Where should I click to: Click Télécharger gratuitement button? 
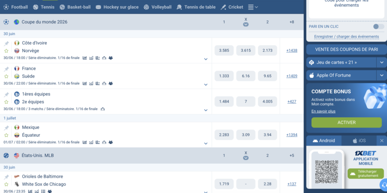tap(366, 174)
